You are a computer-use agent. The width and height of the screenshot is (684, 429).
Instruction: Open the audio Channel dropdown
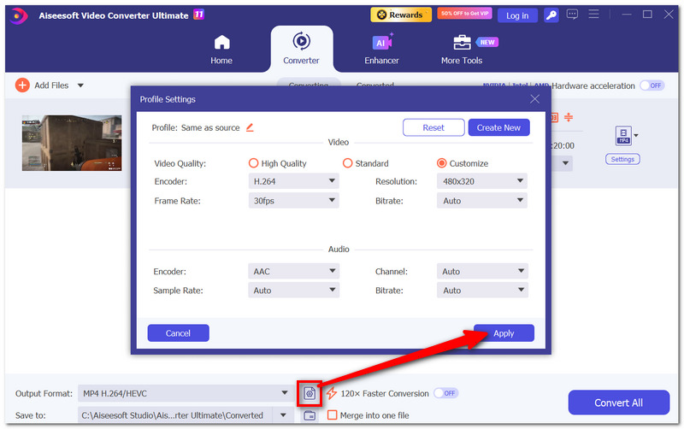point(482,271)
